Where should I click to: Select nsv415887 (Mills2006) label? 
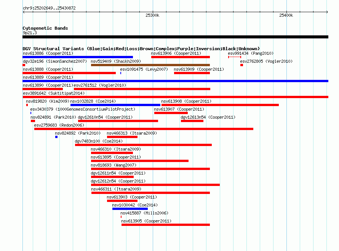pyautogui.click(x=144, y=213)
